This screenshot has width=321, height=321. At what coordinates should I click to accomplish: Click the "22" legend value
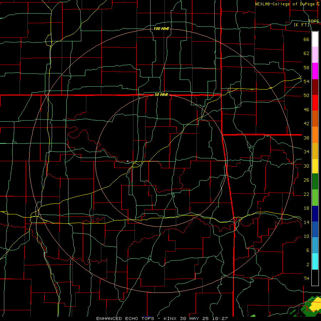tap(306, 194)
